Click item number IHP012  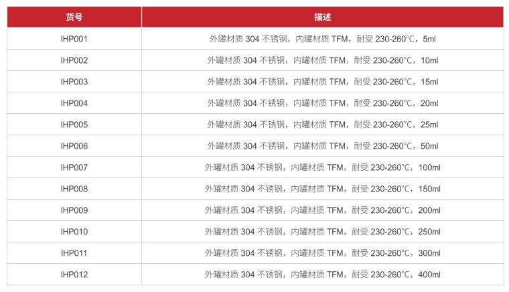(x=74, y=275)
